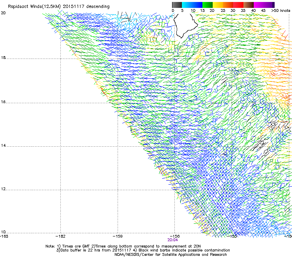This screenshot has height=257, width=292.
Task: Click the latitude label '10'
Action: 3,232
